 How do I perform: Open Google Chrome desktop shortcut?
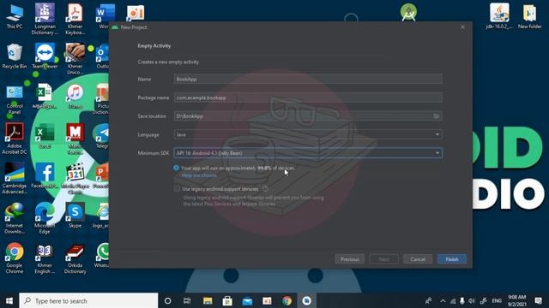(x=15, y=258)
